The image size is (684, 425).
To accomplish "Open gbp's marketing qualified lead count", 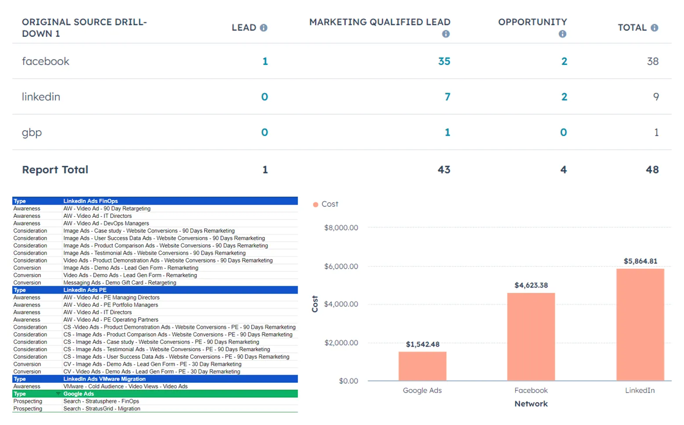I will tap(448, 132).
